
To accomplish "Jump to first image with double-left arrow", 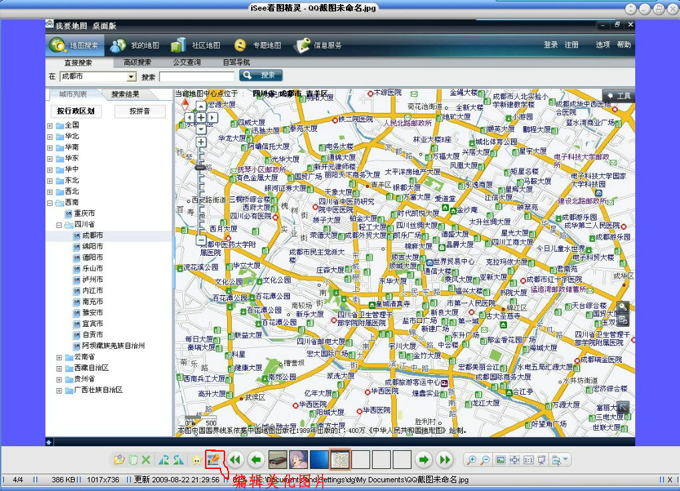I will tap(236, 460).
